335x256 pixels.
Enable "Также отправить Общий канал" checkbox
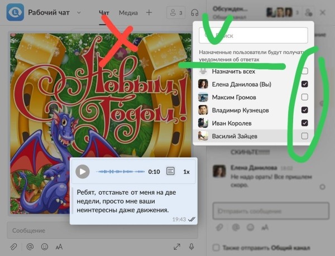[217, 247]
